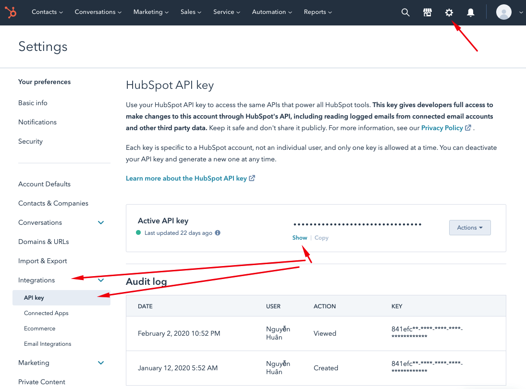526x389 pixels.
Task: Open the search magnifier icon
Action: (x=405, y=12)
